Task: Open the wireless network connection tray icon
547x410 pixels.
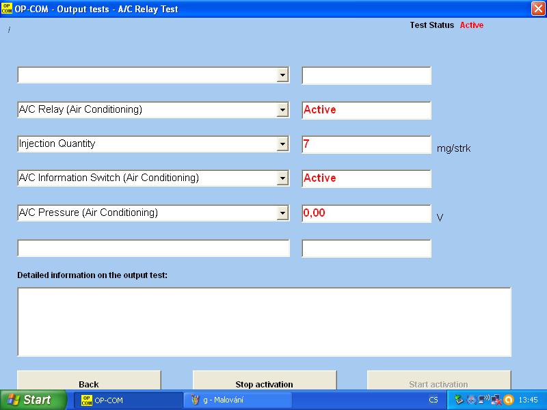Action: click(x=483, y=400)
